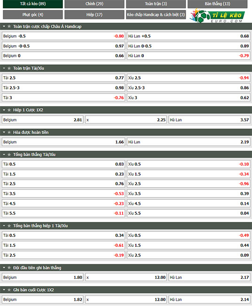Image resolution: width=252 pixels, height=308 pixels.
Task: Select Hà Lan first-half odds 3.57
Action: click(x=209, y=120)
